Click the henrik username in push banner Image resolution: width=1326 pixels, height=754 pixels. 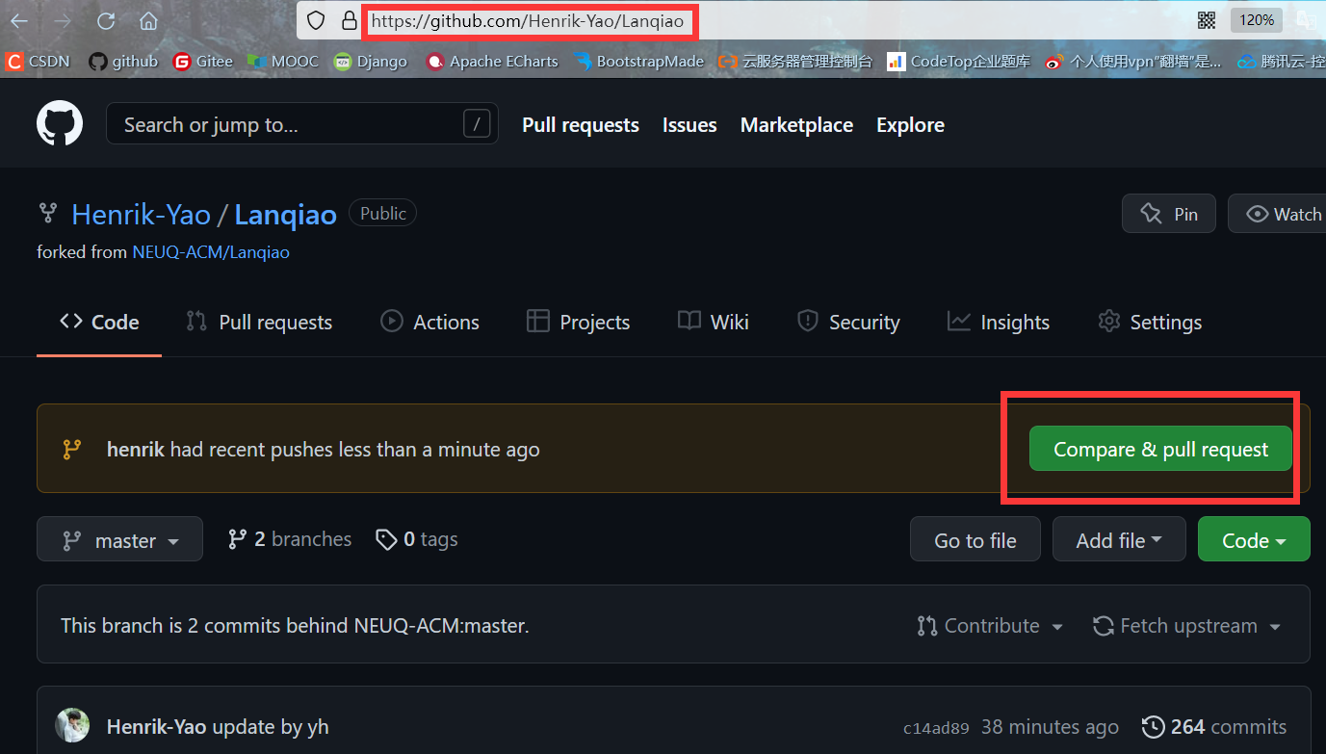tap(136, 449)
